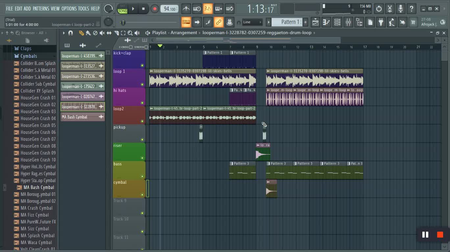
Task: Click the undo history circular arrow icon
Action: coord(379,9)
